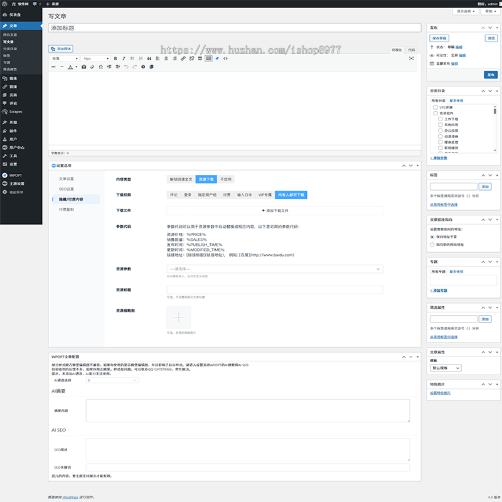Image resolution: width=502 pixels, height=502 pixels.
Task: Check the 办公应用 category checkbox
Action: click(441, 131)
